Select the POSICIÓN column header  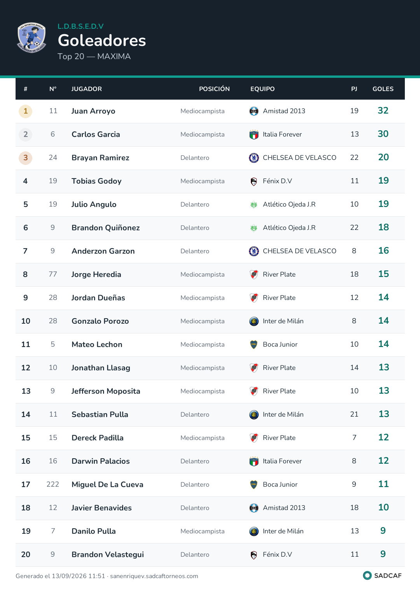[x=214, y=89]
